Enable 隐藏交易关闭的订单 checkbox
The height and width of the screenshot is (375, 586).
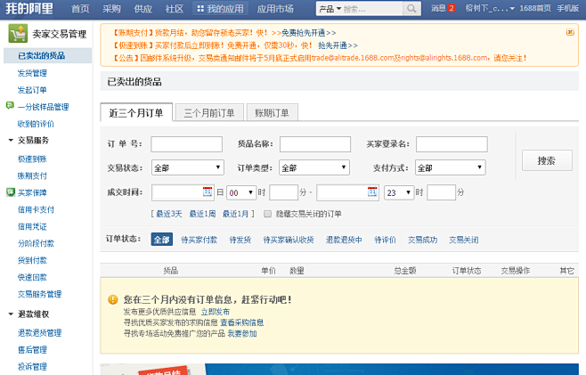click(x=267, y=214)
